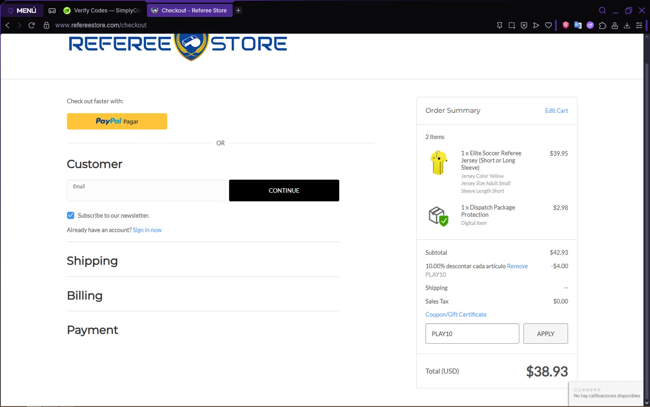Viewport: 650px width, 407px height.
Task: Go back to the previous page
Action: coord(7,25)
